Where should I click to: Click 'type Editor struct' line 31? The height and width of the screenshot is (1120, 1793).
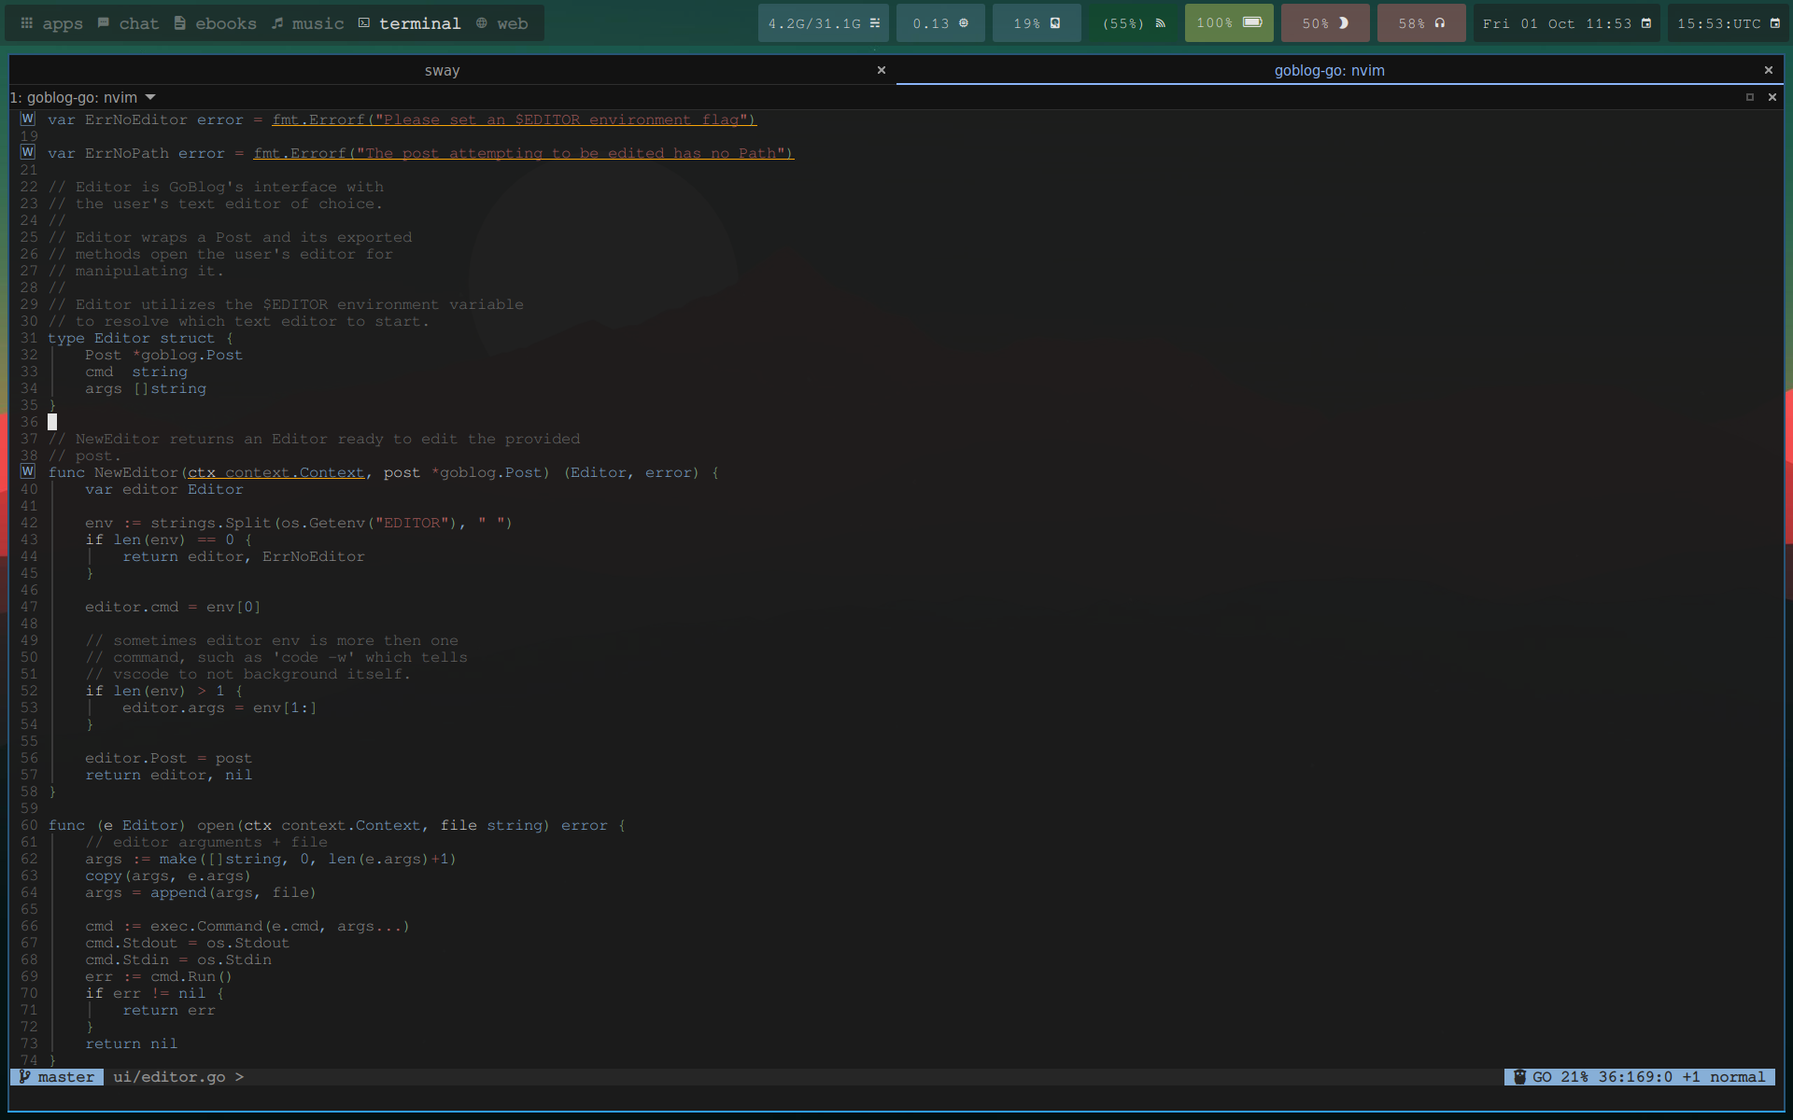click(x=140, y=339)
